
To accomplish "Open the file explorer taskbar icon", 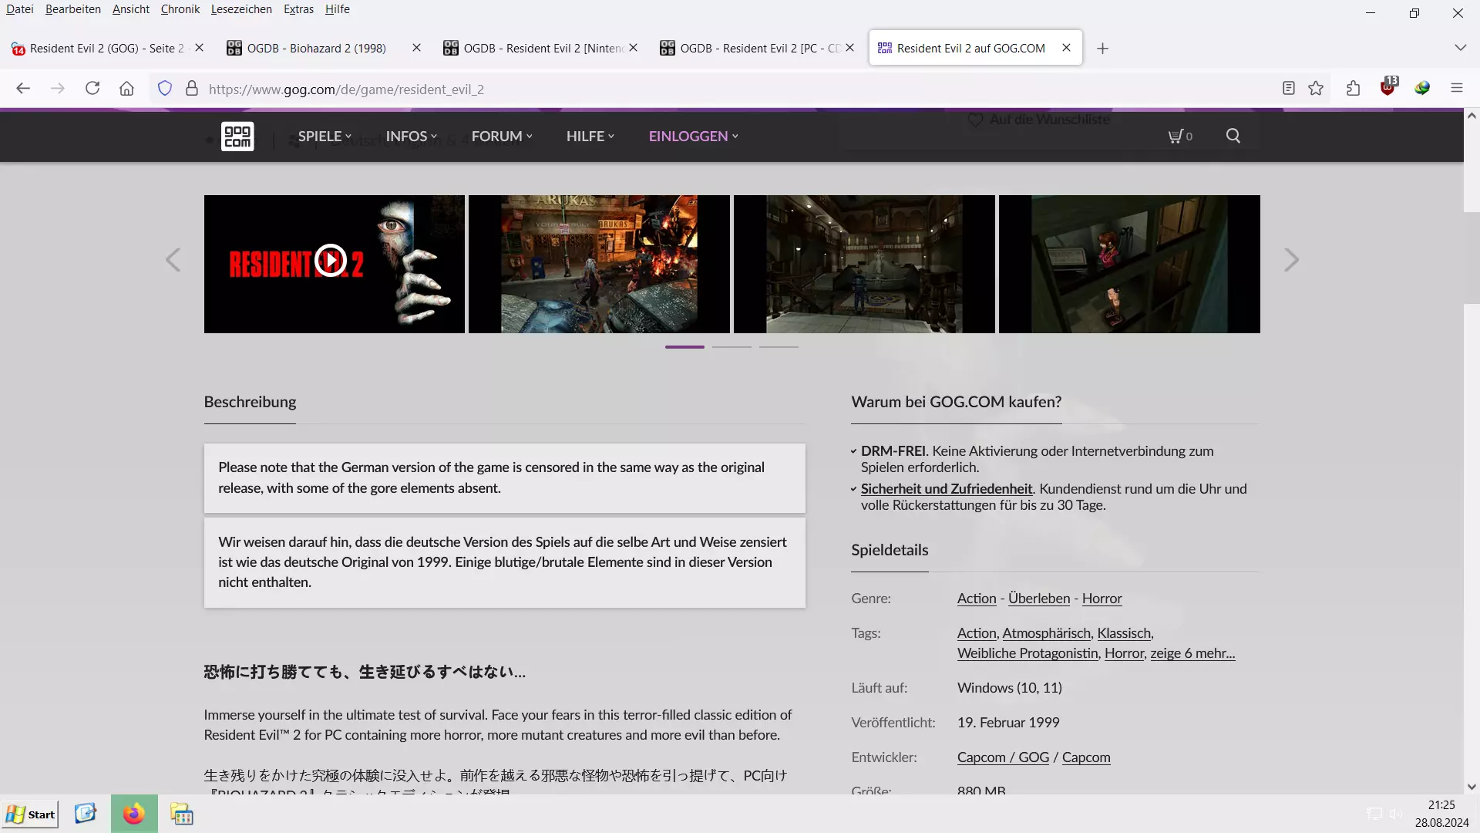I will (x=182, y=814).
